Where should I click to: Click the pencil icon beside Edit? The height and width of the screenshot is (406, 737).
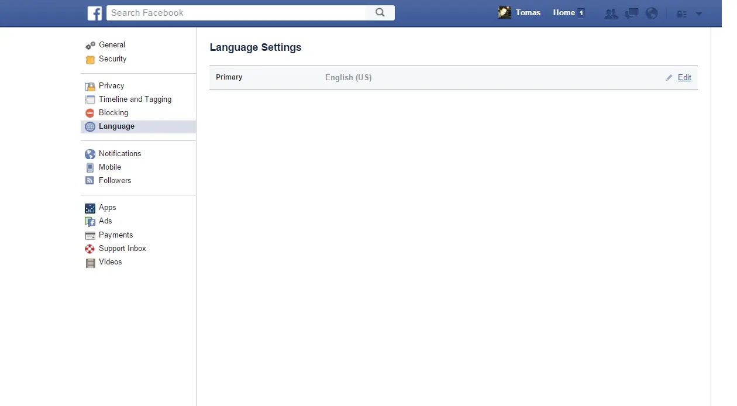tap(669, 78)
